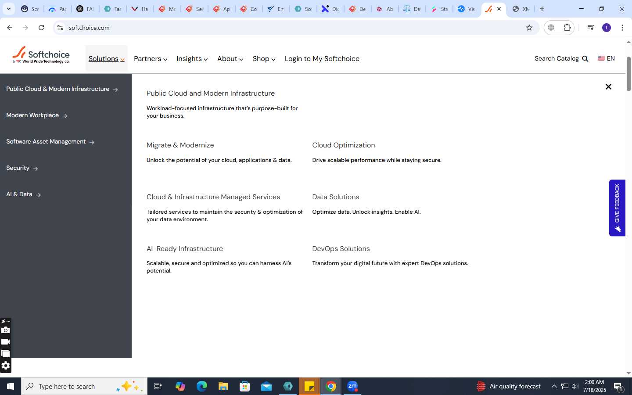
Task: Bookmark this page with the star icon
Action: (529, 28)
